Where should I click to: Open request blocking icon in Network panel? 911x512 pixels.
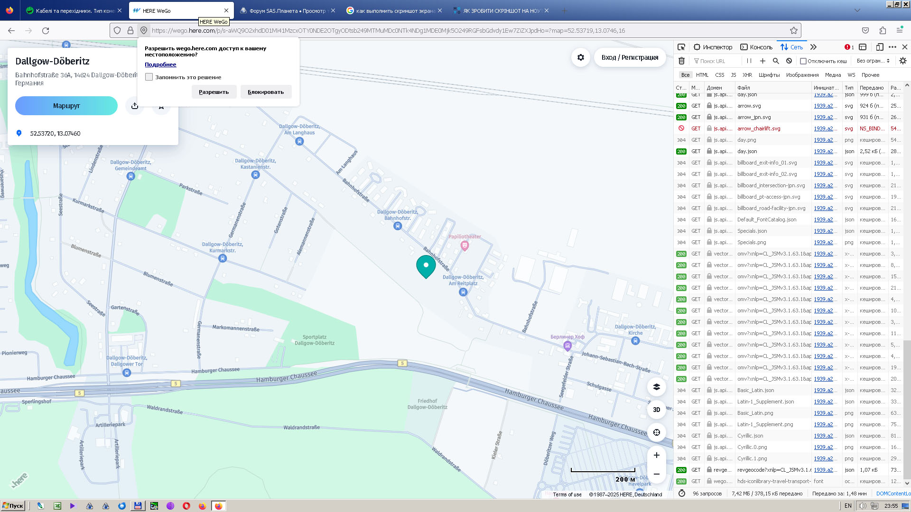point(789,61)
